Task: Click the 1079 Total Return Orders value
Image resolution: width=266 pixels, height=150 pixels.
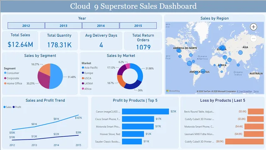Action: click(143, 47)
